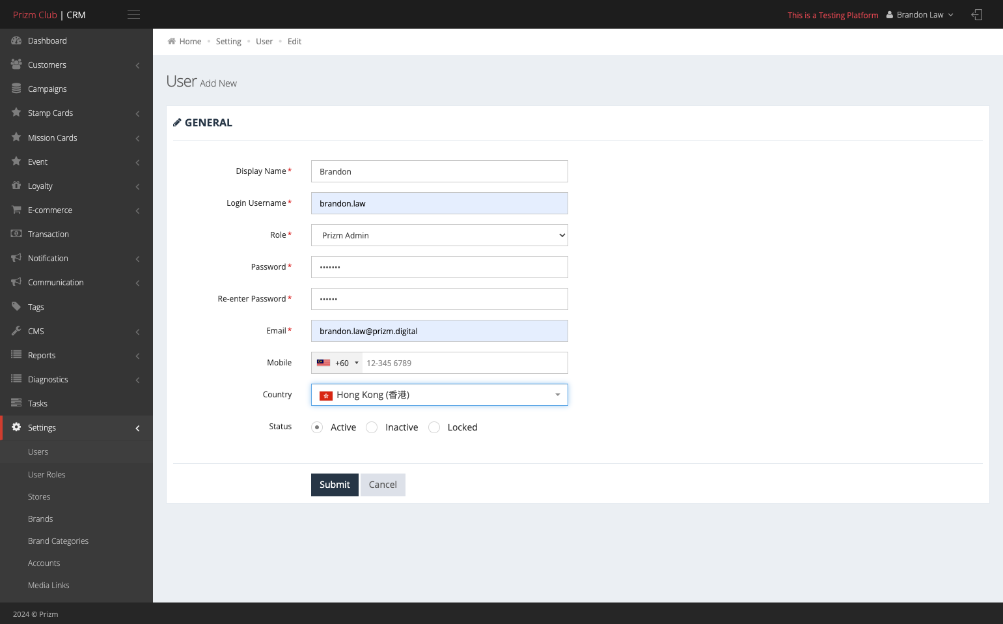
Task: Click the Cancel button
Action: [383, 485]
